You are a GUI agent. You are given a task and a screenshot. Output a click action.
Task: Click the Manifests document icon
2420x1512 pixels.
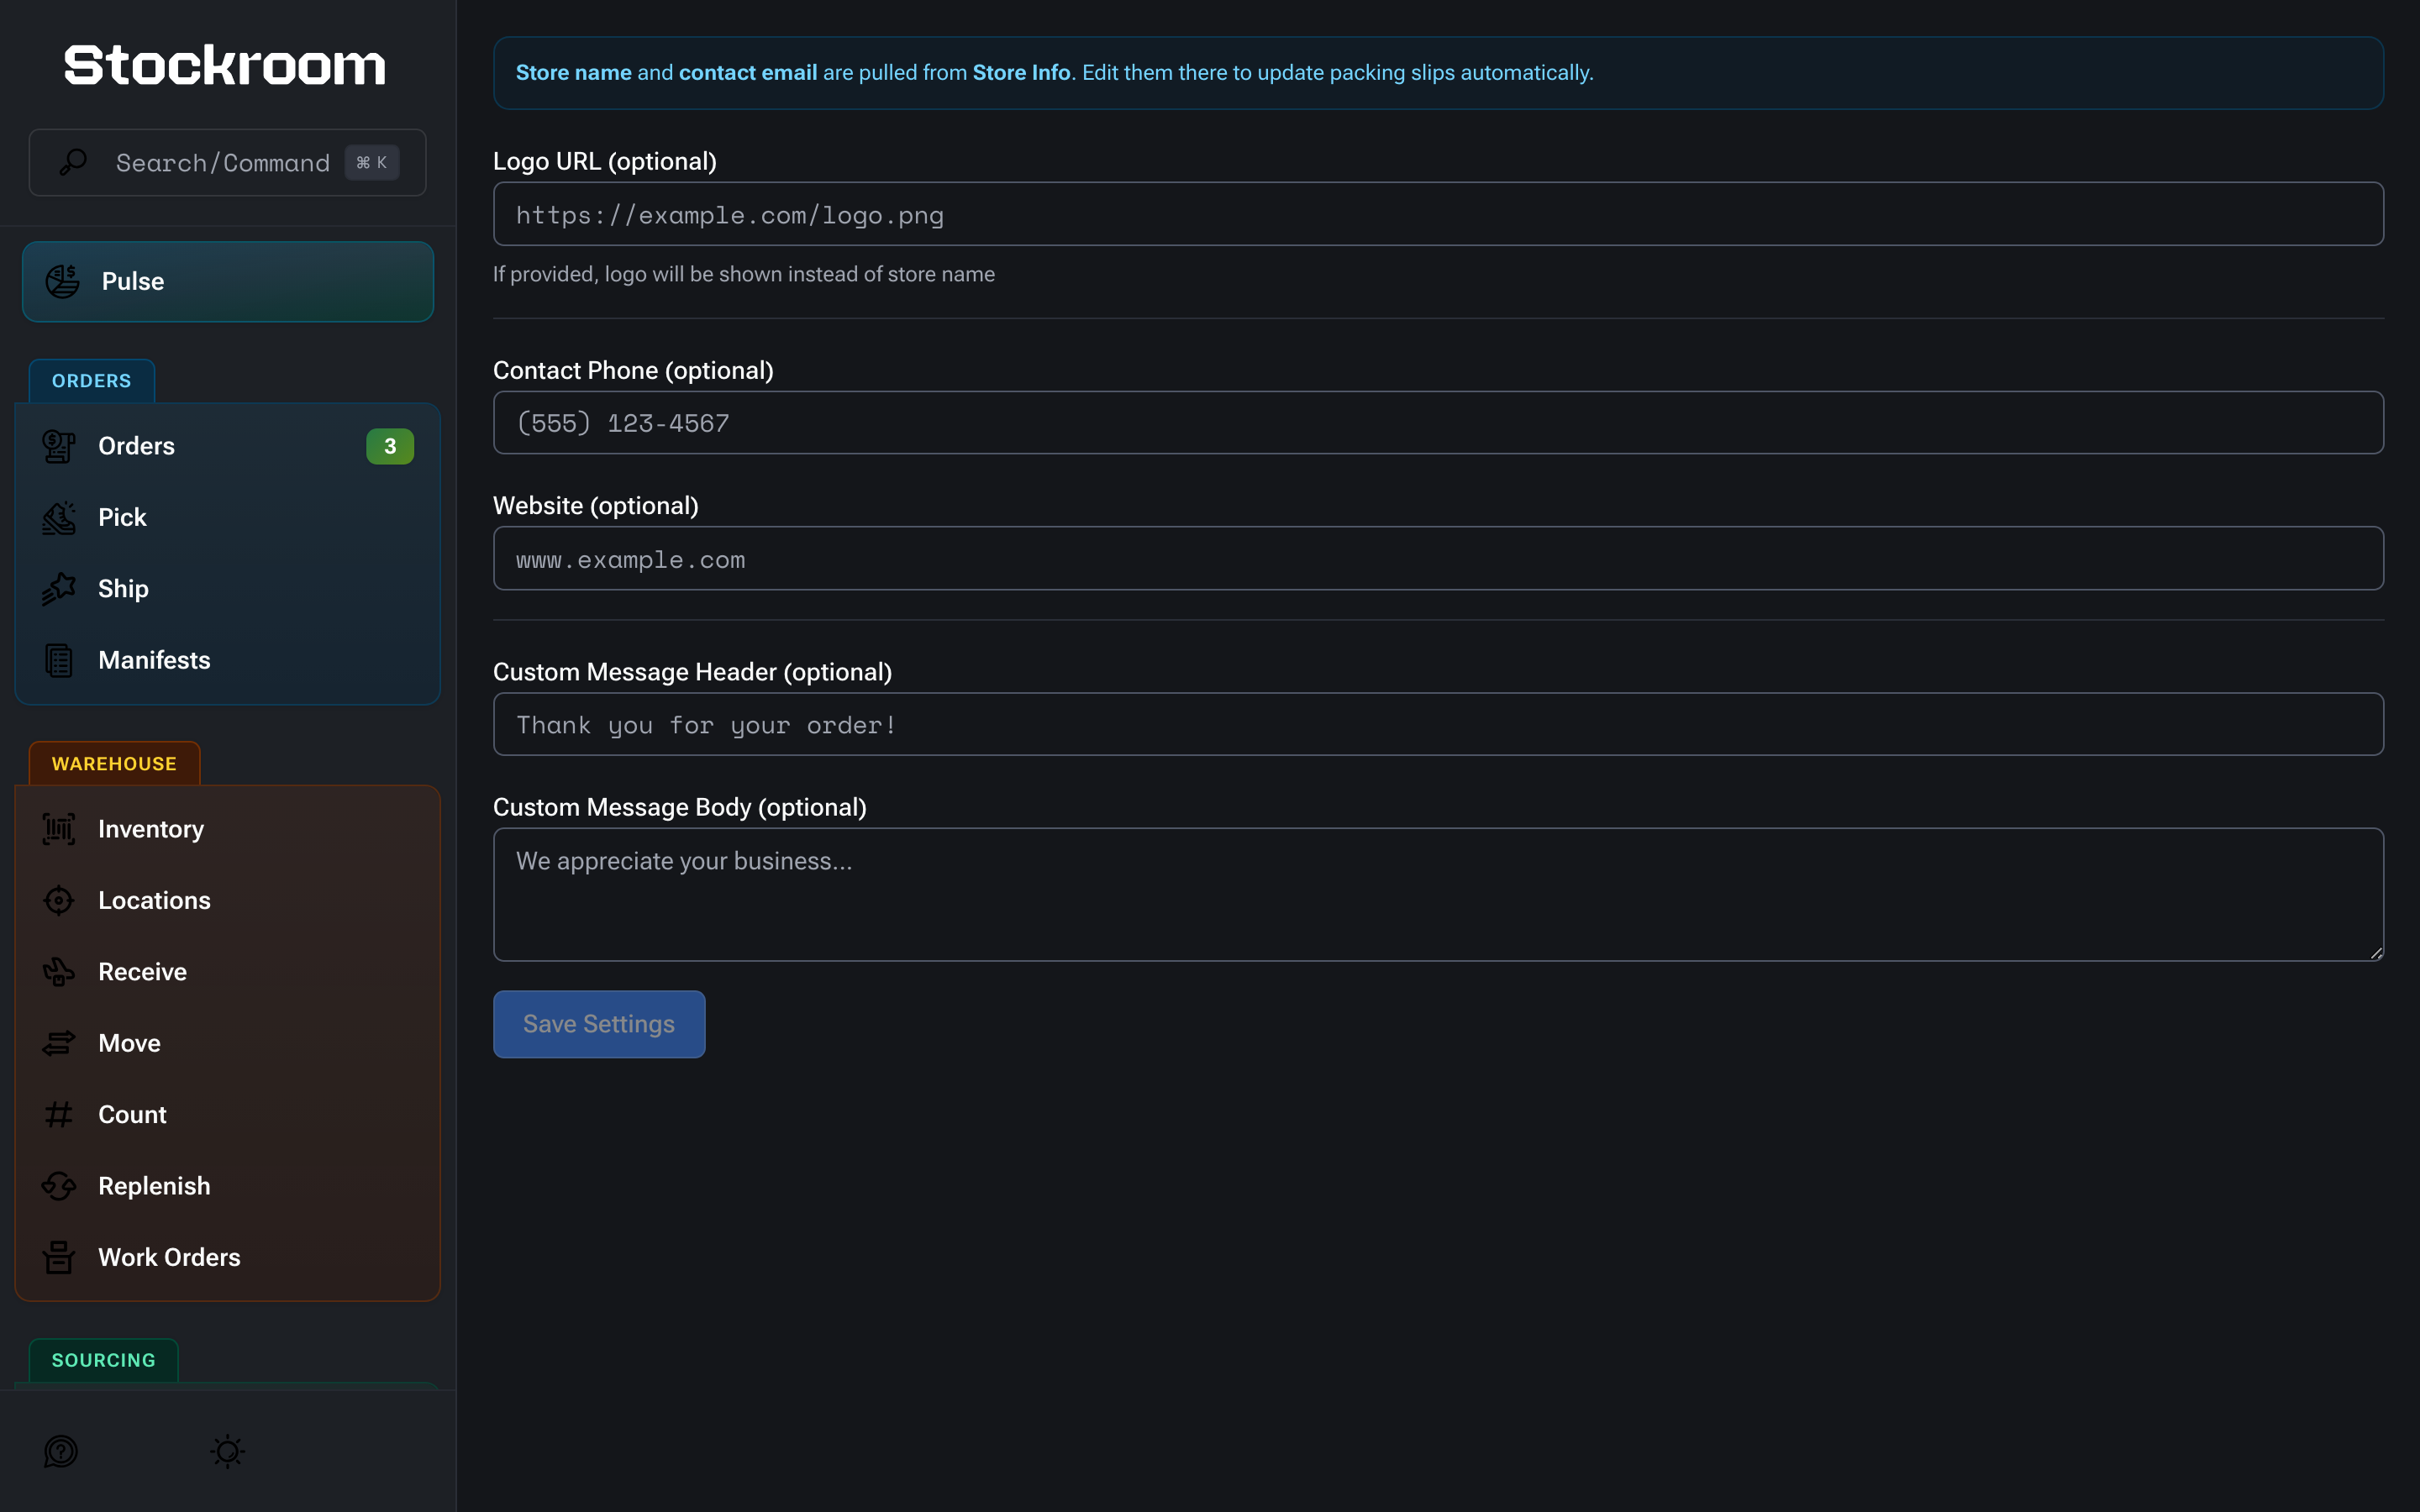pyautogui.click(x=59, y=660)
